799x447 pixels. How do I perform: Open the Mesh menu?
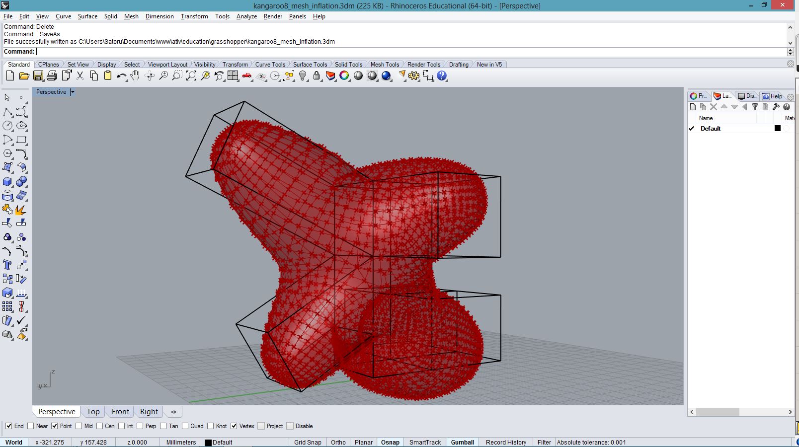pos(131,16)
